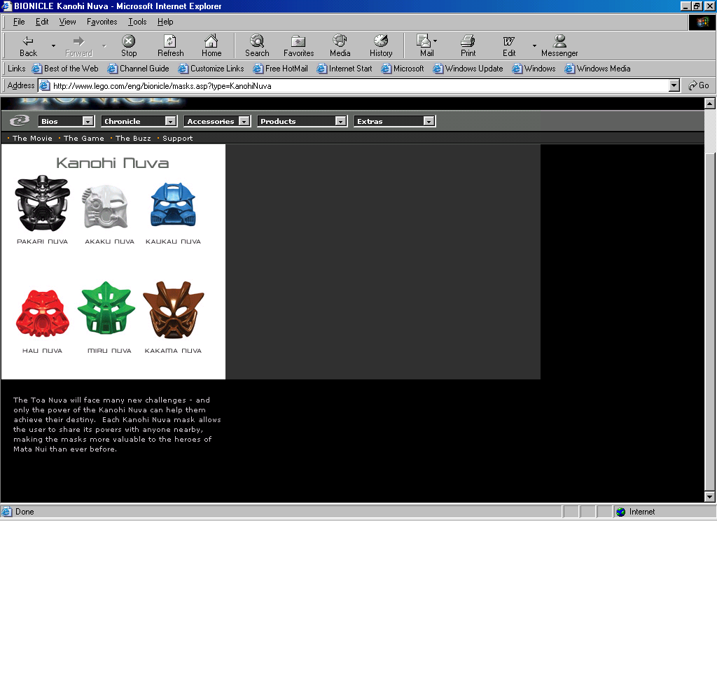This screenshot has width=717, height=700.
Task: Select the green Miru Nuva mask
Action: pos(106,308)
